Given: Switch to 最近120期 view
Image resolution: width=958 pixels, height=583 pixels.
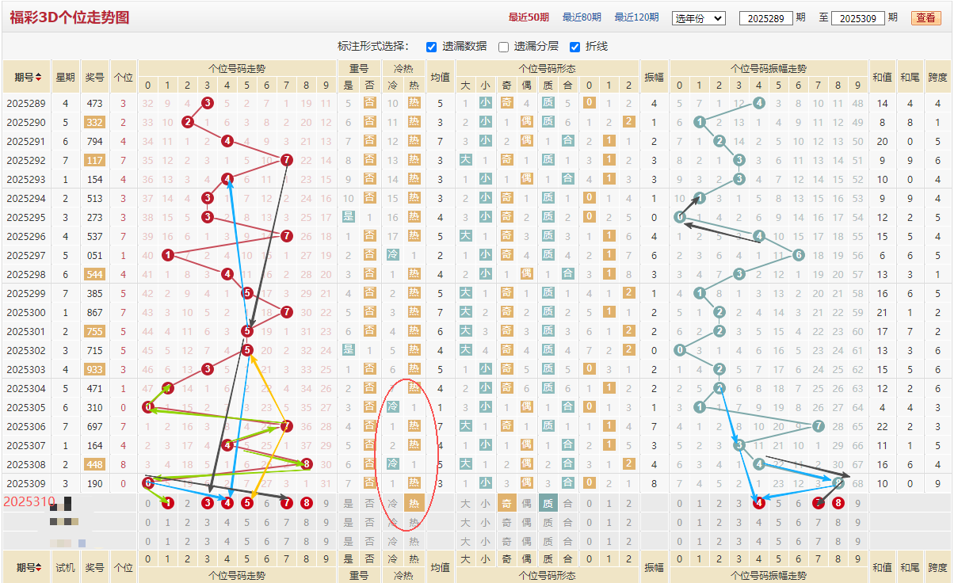Looking at the screenshot, I should click(x=636, y=17).
